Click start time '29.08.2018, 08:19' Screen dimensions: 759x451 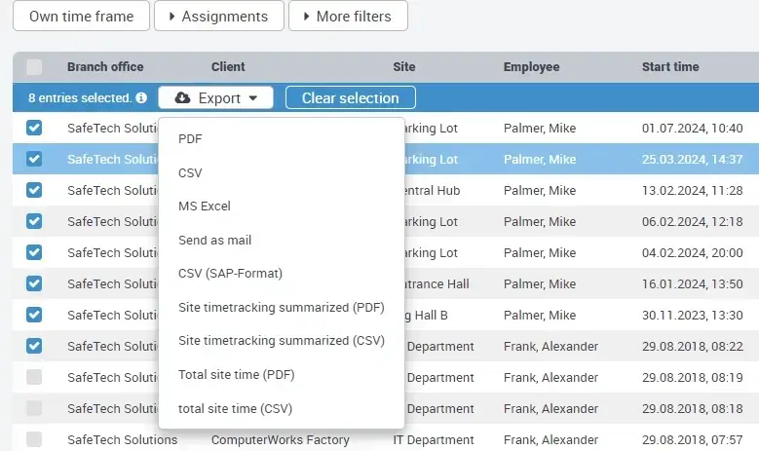[x=692, y=377]
